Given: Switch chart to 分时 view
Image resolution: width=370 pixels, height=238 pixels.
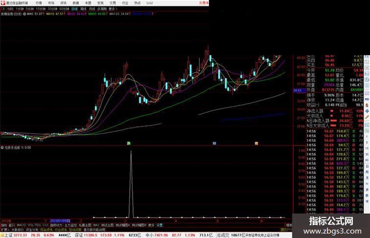Looking at the screenshot, I should (10, 9).
